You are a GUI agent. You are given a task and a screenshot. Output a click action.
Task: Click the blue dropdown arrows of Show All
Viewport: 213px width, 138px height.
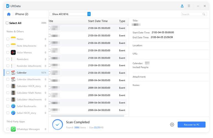[x=89, y=14]
